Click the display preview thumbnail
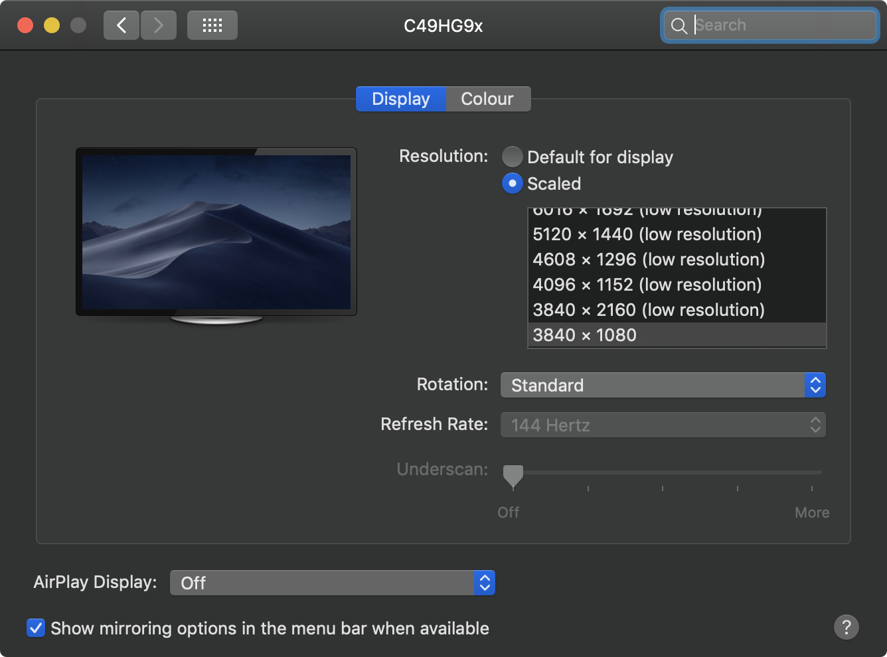887x657 pixels. 216,231
